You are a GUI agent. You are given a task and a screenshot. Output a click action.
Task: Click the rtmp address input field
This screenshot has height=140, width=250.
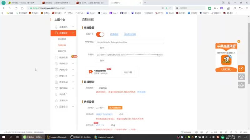[130, 42]
